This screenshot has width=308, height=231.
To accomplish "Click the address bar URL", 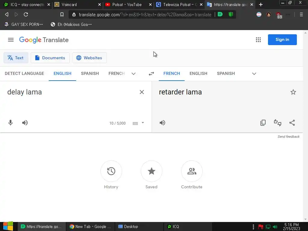I will click(x=145, y=14).
